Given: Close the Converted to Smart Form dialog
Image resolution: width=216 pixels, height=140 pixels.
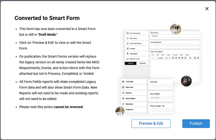Looking at the screenshot, I should (207, 9).
